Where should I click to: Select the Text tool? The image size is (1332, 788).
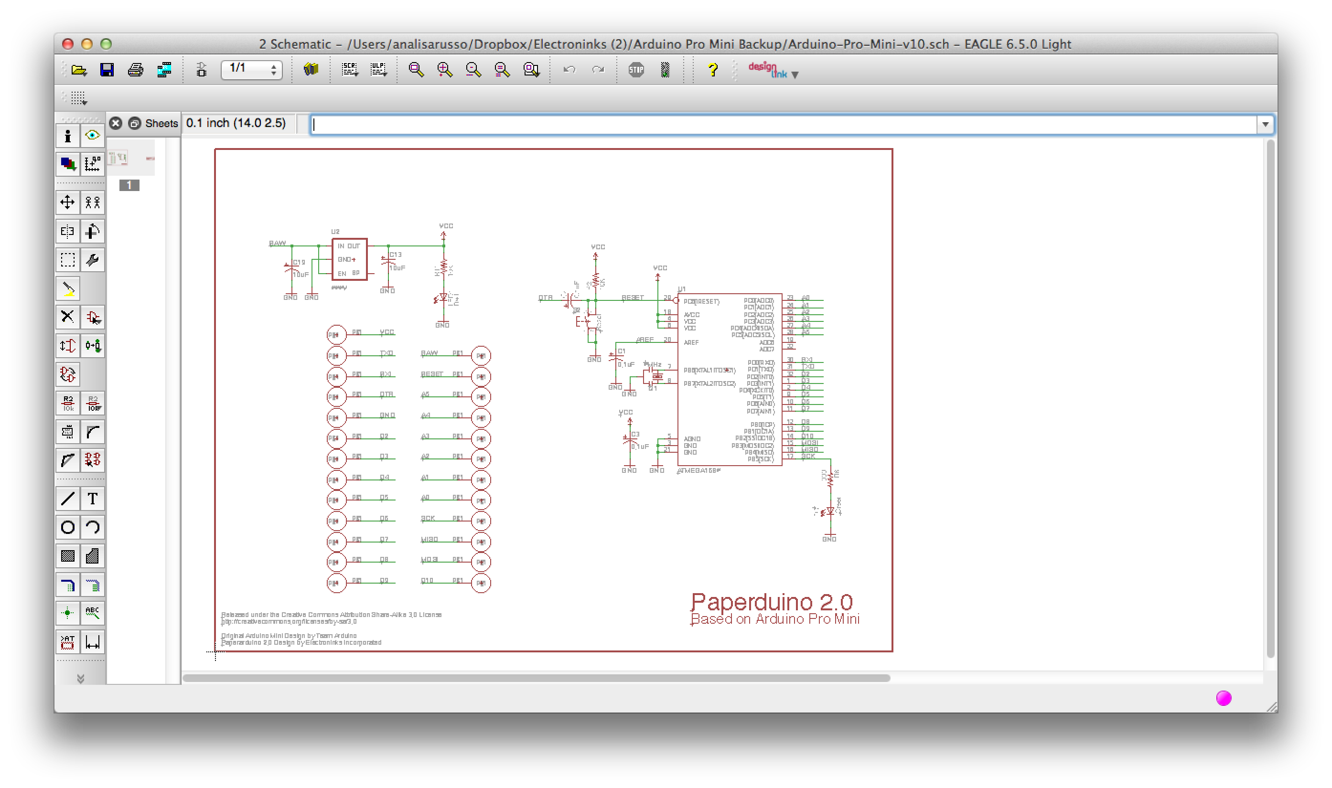coord(92,498)
